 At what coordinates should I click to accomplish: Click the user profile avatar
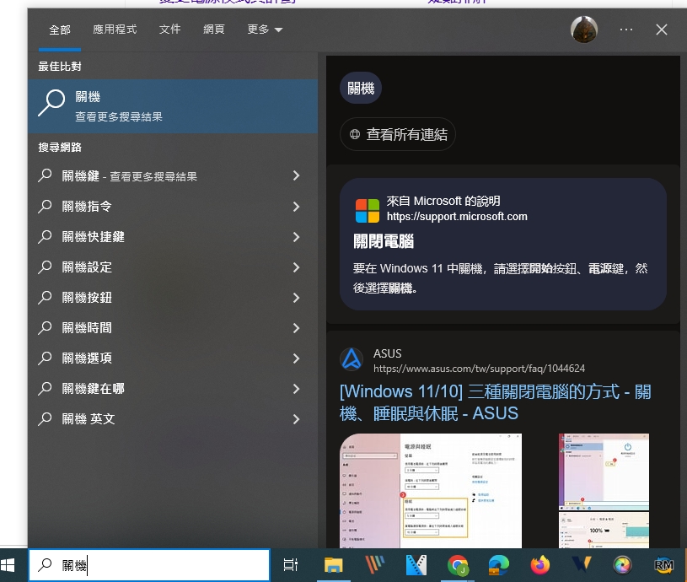click(x=584, y=30)
